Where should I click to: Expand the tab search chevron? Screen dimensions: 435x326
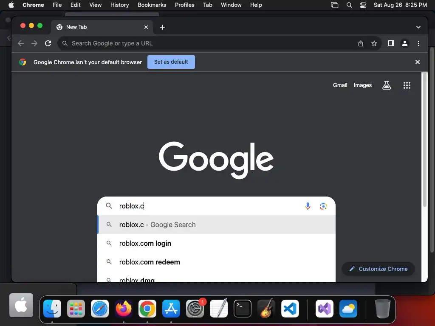pos(418,27)
